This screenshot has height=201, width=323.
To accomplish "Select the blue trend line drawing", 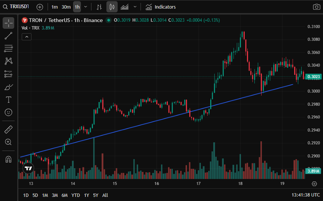I will [x=157, y=121].
